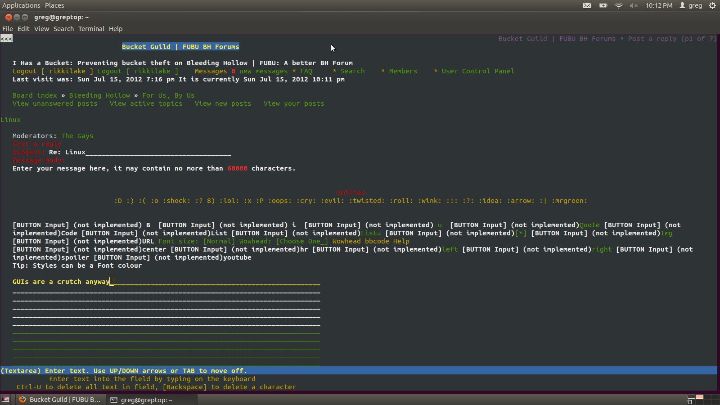
Task: Open the terminal Edit menu
Action: pyautogui.click(x=23, y=29)
